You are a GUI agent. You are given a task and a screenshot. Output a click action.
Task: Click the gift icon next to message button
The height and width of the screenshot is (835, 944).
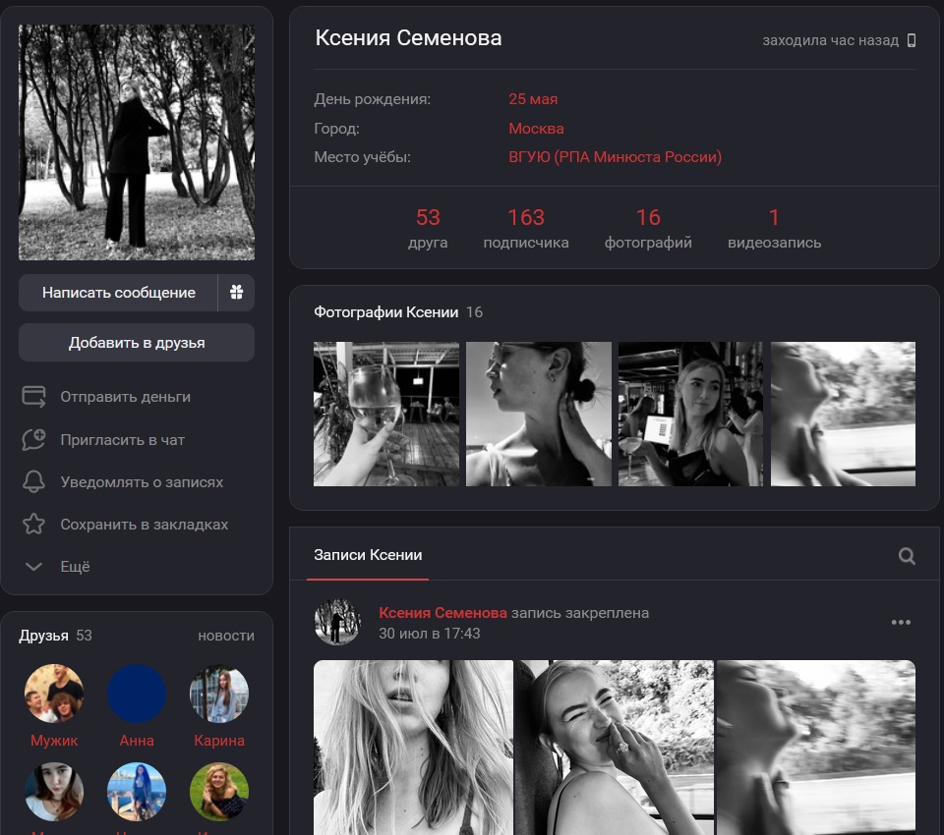[237, 293]
